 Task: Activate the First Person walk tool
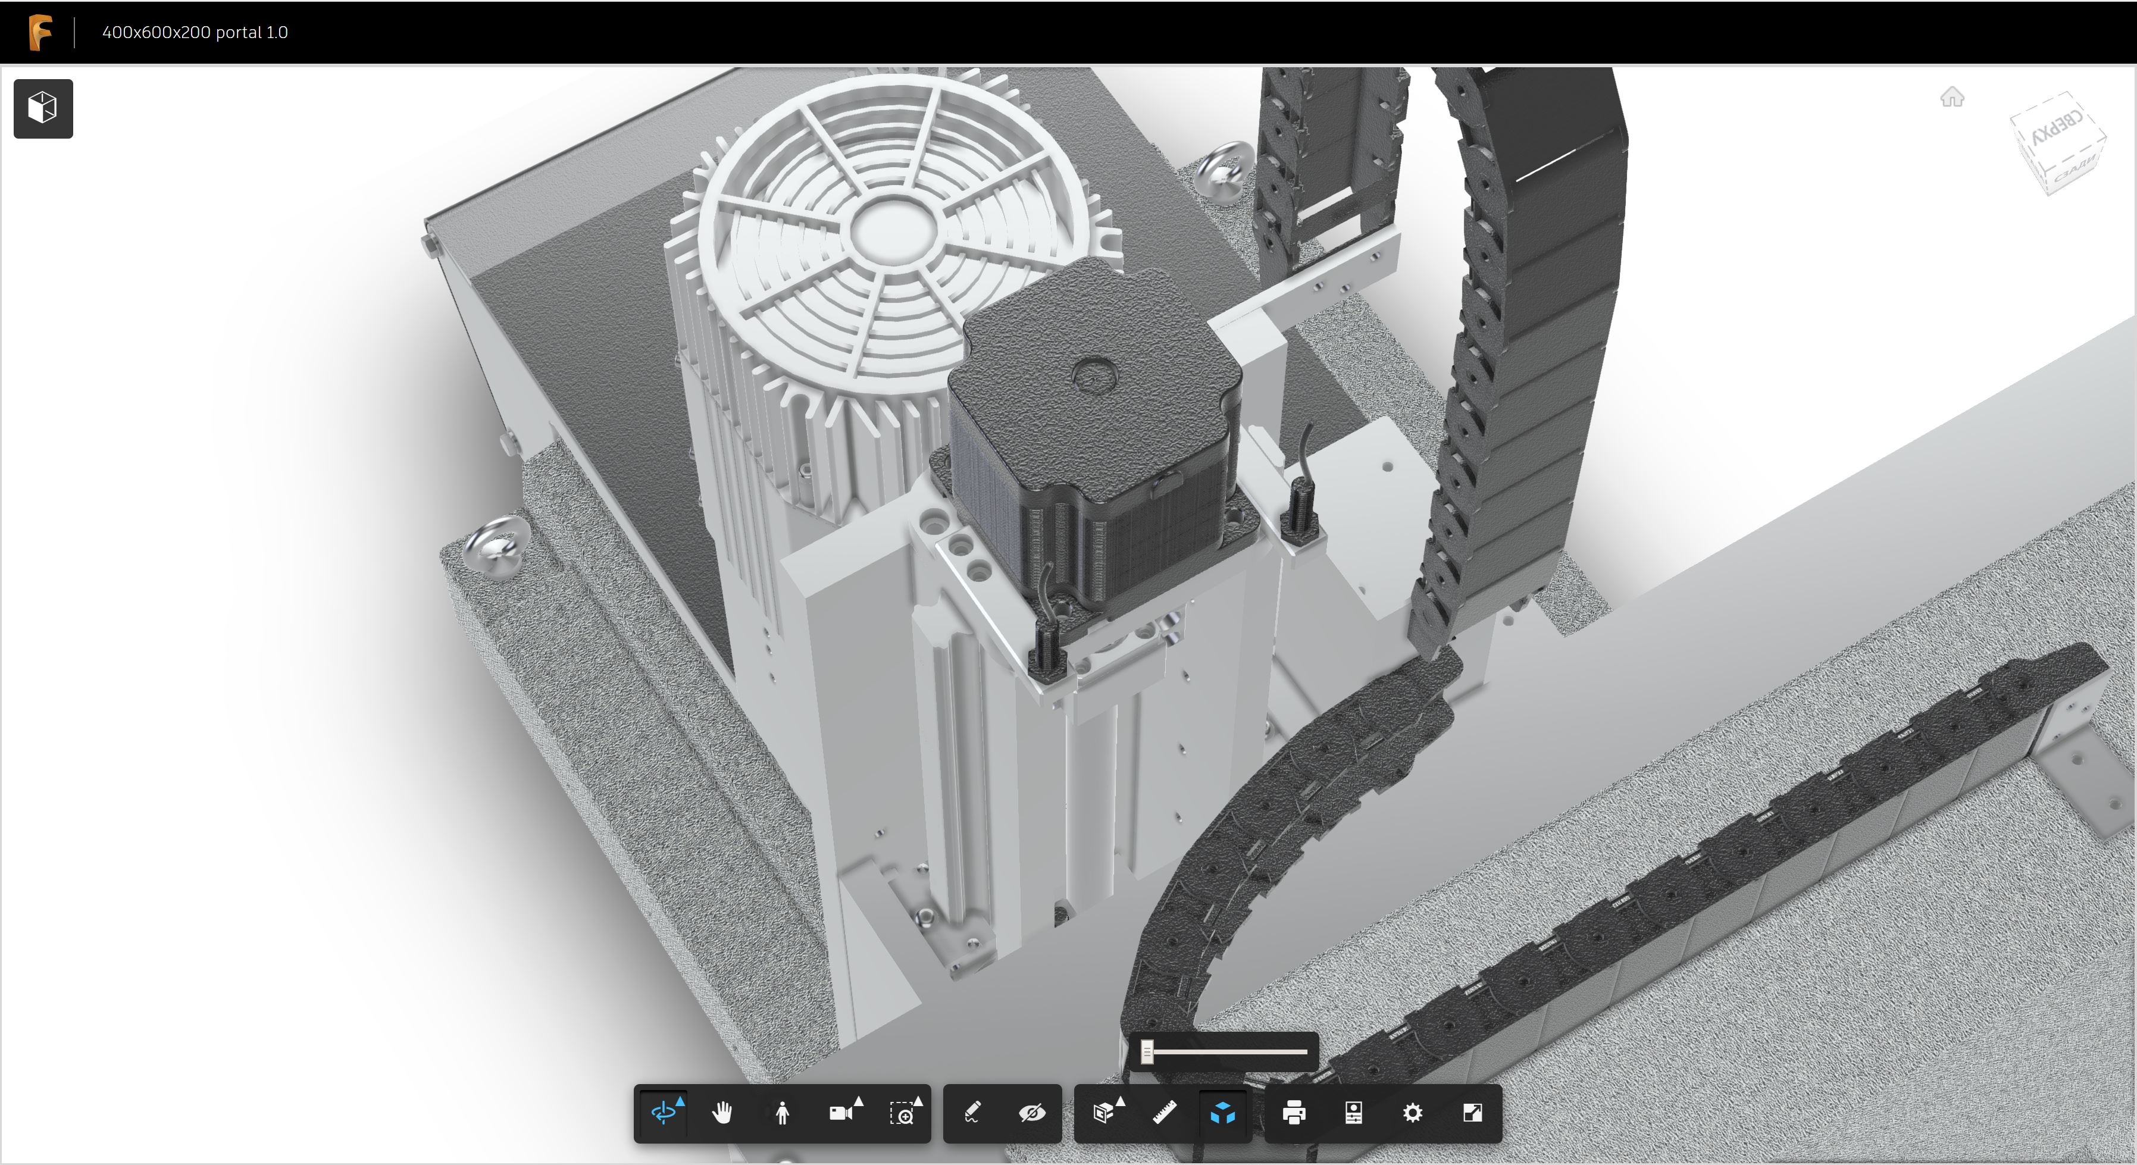point(781,1113)
